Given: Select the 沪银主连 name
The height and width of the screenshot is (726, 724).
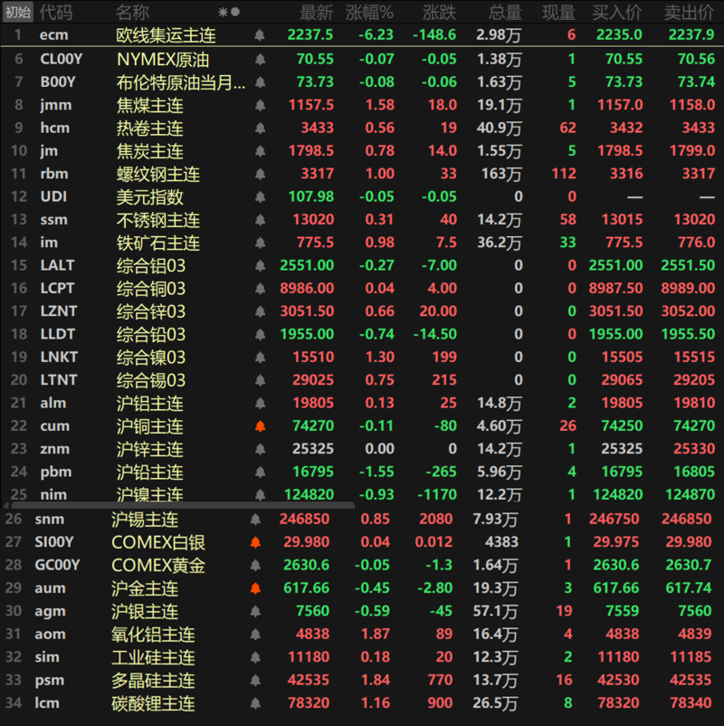Looking at the screenshot, I should 145,612.
